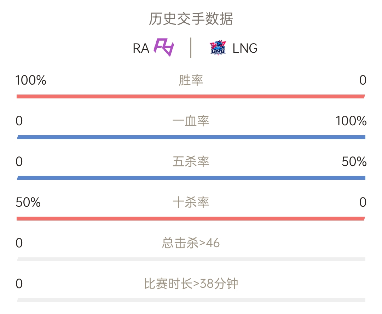Screen dimensions: 382x314
Task: Click the blue 五杀率 progress bar
Action: 191,178
